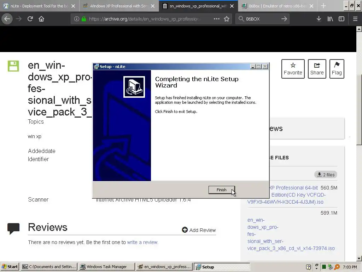Click the green floppy disk software icon

coord(13,66)
